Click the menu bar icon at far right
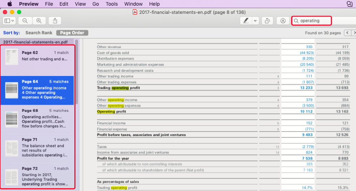The height and width of the screenshot is (191, 356). point(349,4)
